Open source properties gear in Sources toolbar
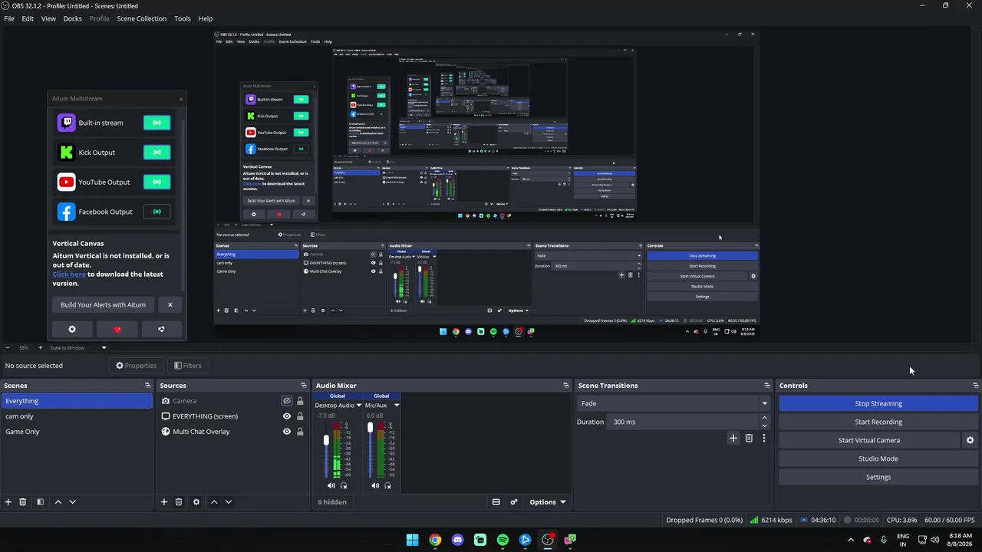 tap(196, 502)
